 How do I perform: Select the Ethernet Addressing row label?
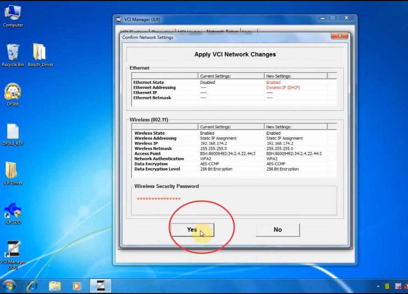pos(155,87)
